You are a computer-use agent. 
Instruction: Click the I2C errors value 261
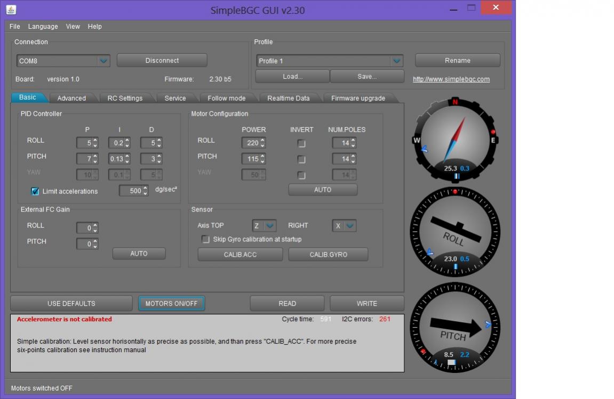click(385, 319)
